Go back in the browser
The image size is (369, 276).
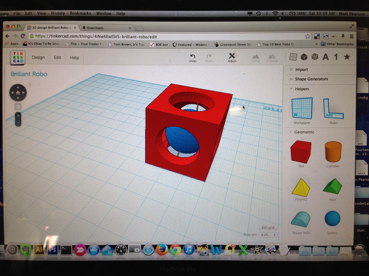[8, 36]
